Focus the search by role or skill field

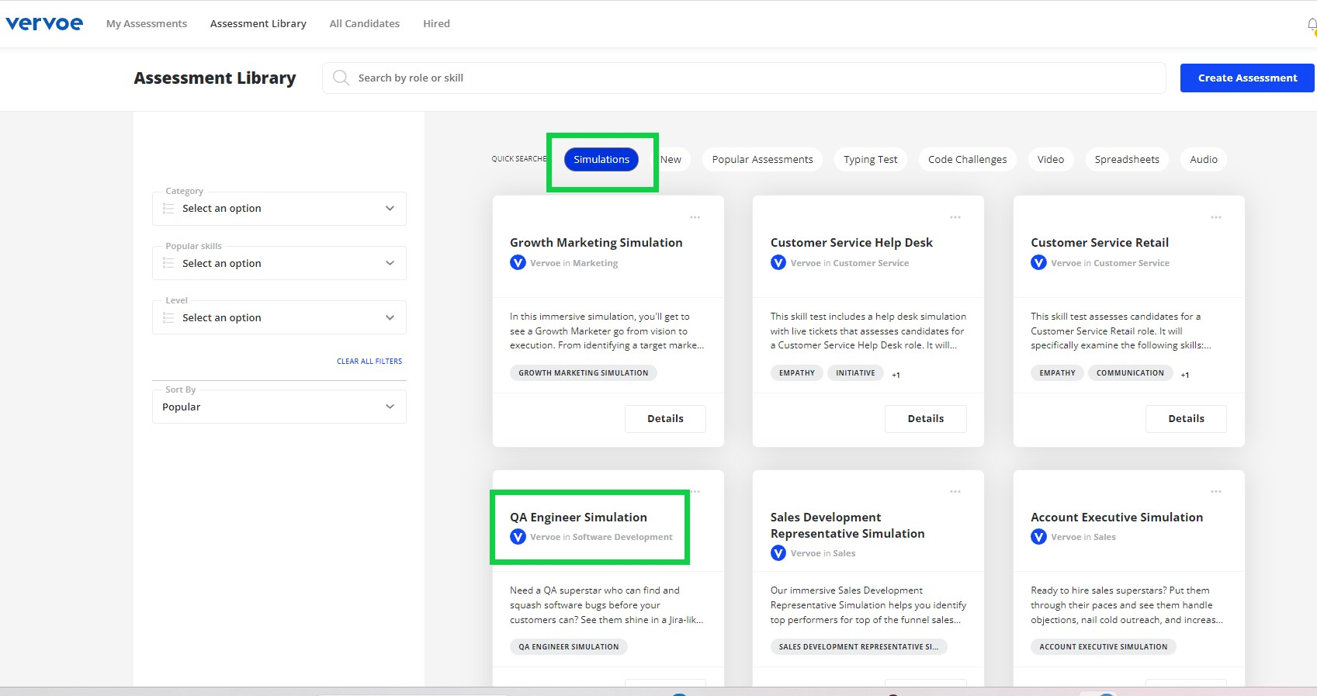pyautogui.click(x=743, y=78)
